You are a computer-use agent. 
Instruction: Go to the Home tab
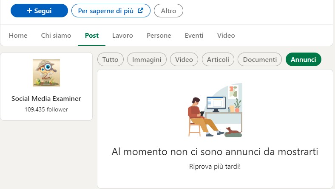tap(18, 36)
